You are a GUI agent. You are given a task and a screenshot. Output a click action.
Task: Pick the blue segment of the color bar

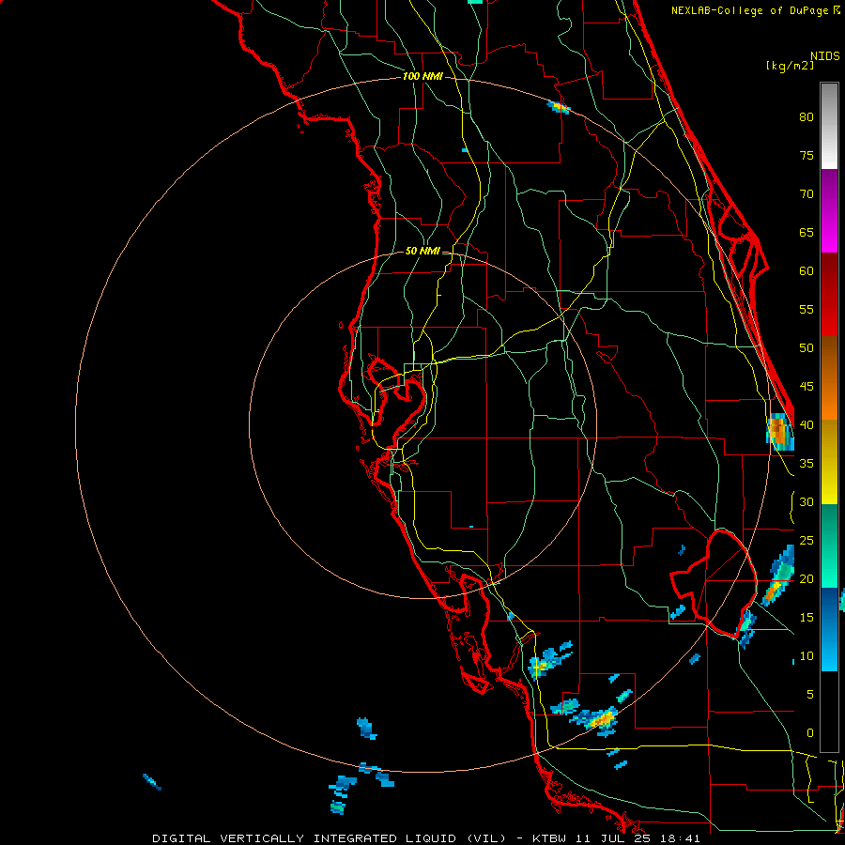point(829,629)
